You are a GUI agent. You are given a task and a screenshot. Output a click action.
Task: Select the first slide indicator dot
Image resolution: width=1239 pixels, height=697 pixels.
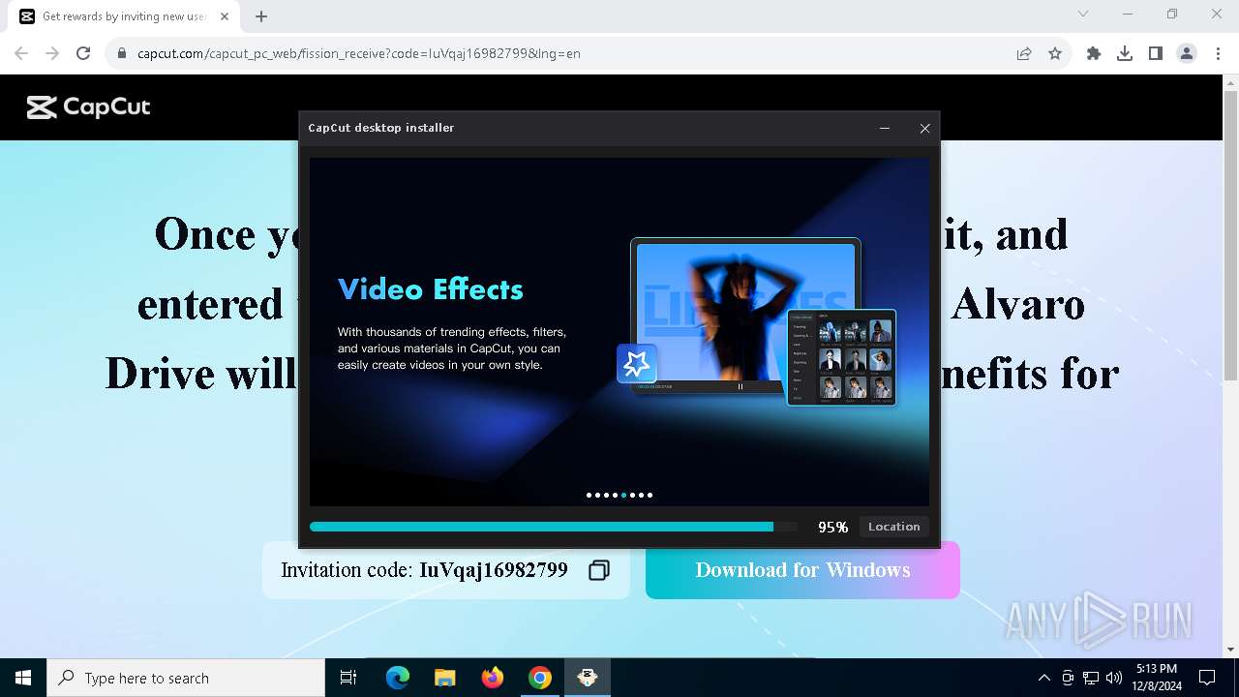[x=589, y=495]
